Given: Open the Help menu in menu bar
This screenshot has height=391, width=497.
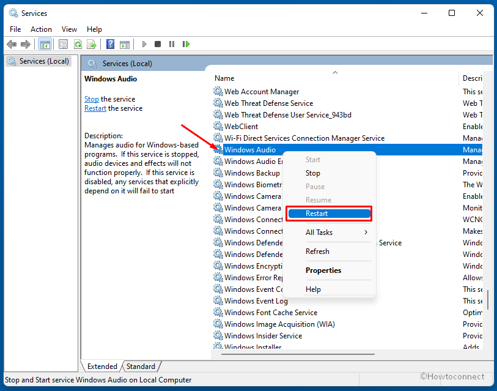Looking at the screenshot, I should click(94, 29).
